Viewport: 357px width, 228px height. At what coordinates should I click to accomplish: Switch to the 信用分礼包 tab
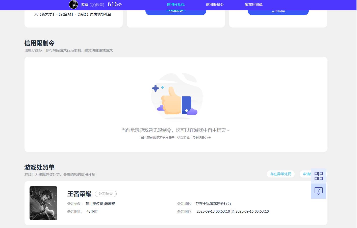coord(176,4)
